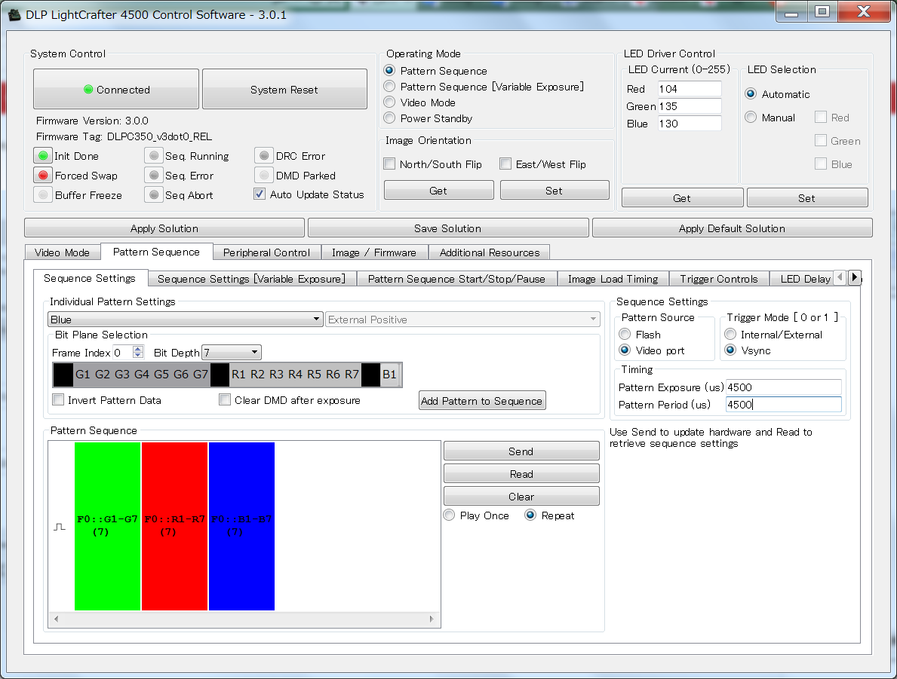The height and width of the screenshot is (679, 897).
Task: Select Internal/External trigger mode
Action: (x=730, y=334)
